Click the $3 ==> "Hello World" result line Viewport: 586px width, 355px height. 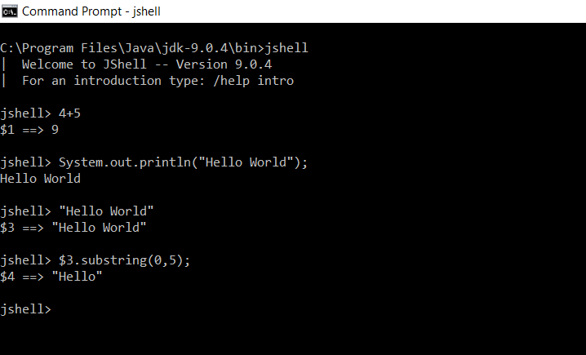73,228
